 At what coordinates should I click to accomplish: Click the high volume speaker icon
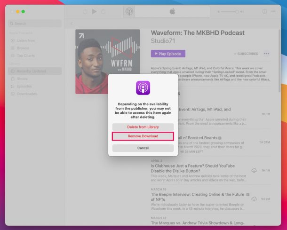tap(242, 12)
